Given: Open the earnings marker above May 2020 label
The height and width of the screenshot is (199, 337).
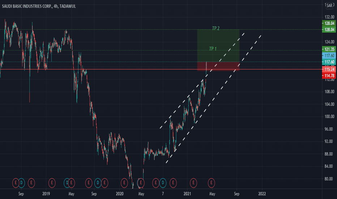Looking at the screenshot, I should 141,183.
